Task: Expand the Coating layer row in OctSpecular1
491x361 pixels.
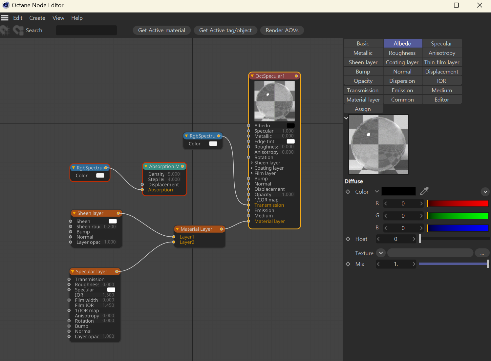Action: pos(252,168)
